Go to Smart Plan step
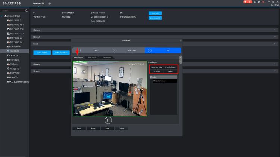The height and width of the screenshot is (157, 280). point(131,50)
